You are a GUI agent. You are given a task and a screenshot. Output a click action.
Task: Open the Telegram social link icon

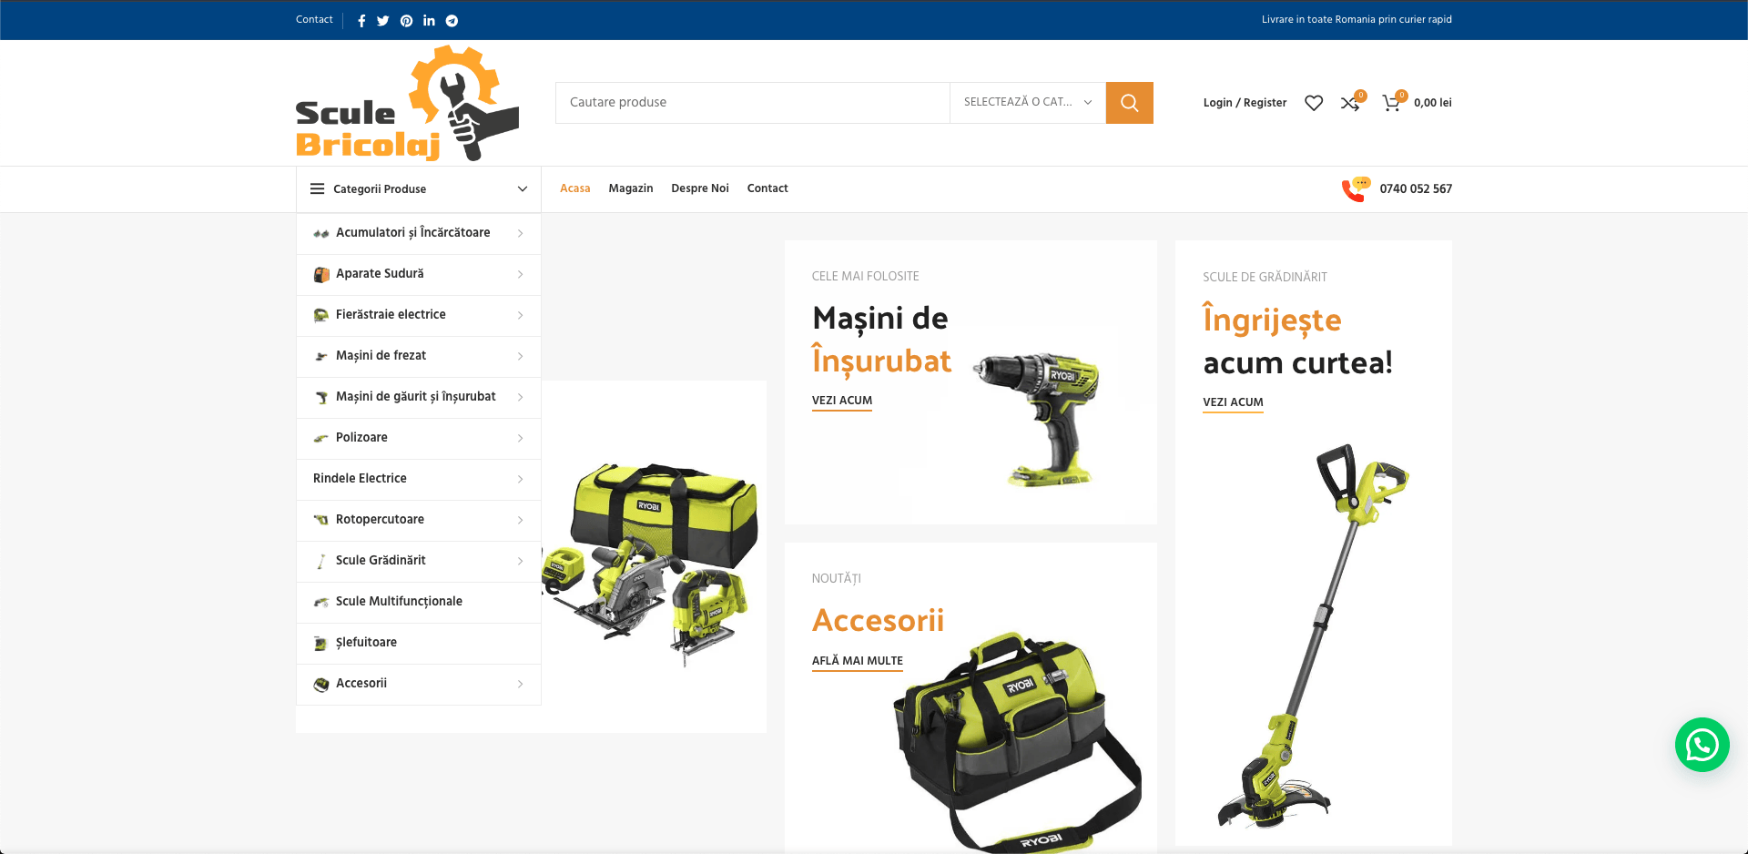(x=452, y=21)
